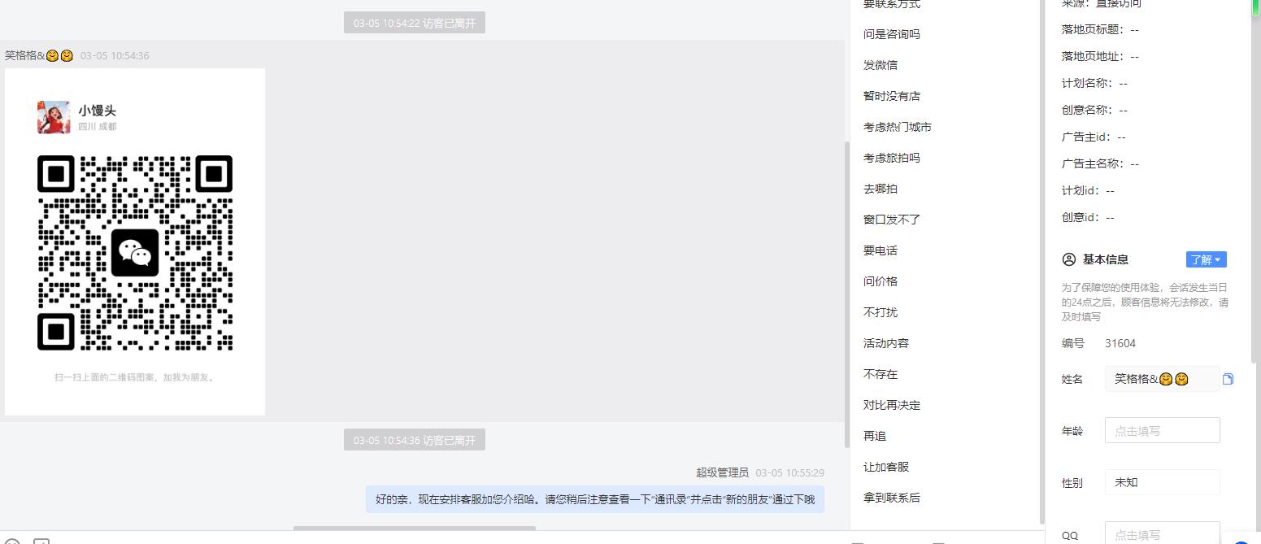Open the 性别 field showing 未知
This screenshot has height=544, width=1261.
(1162, 482)
